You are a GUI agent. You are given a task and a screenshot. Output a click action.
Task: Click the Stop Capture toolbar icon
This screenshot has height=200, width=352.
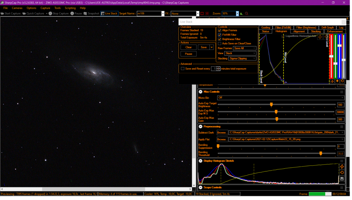50,13
